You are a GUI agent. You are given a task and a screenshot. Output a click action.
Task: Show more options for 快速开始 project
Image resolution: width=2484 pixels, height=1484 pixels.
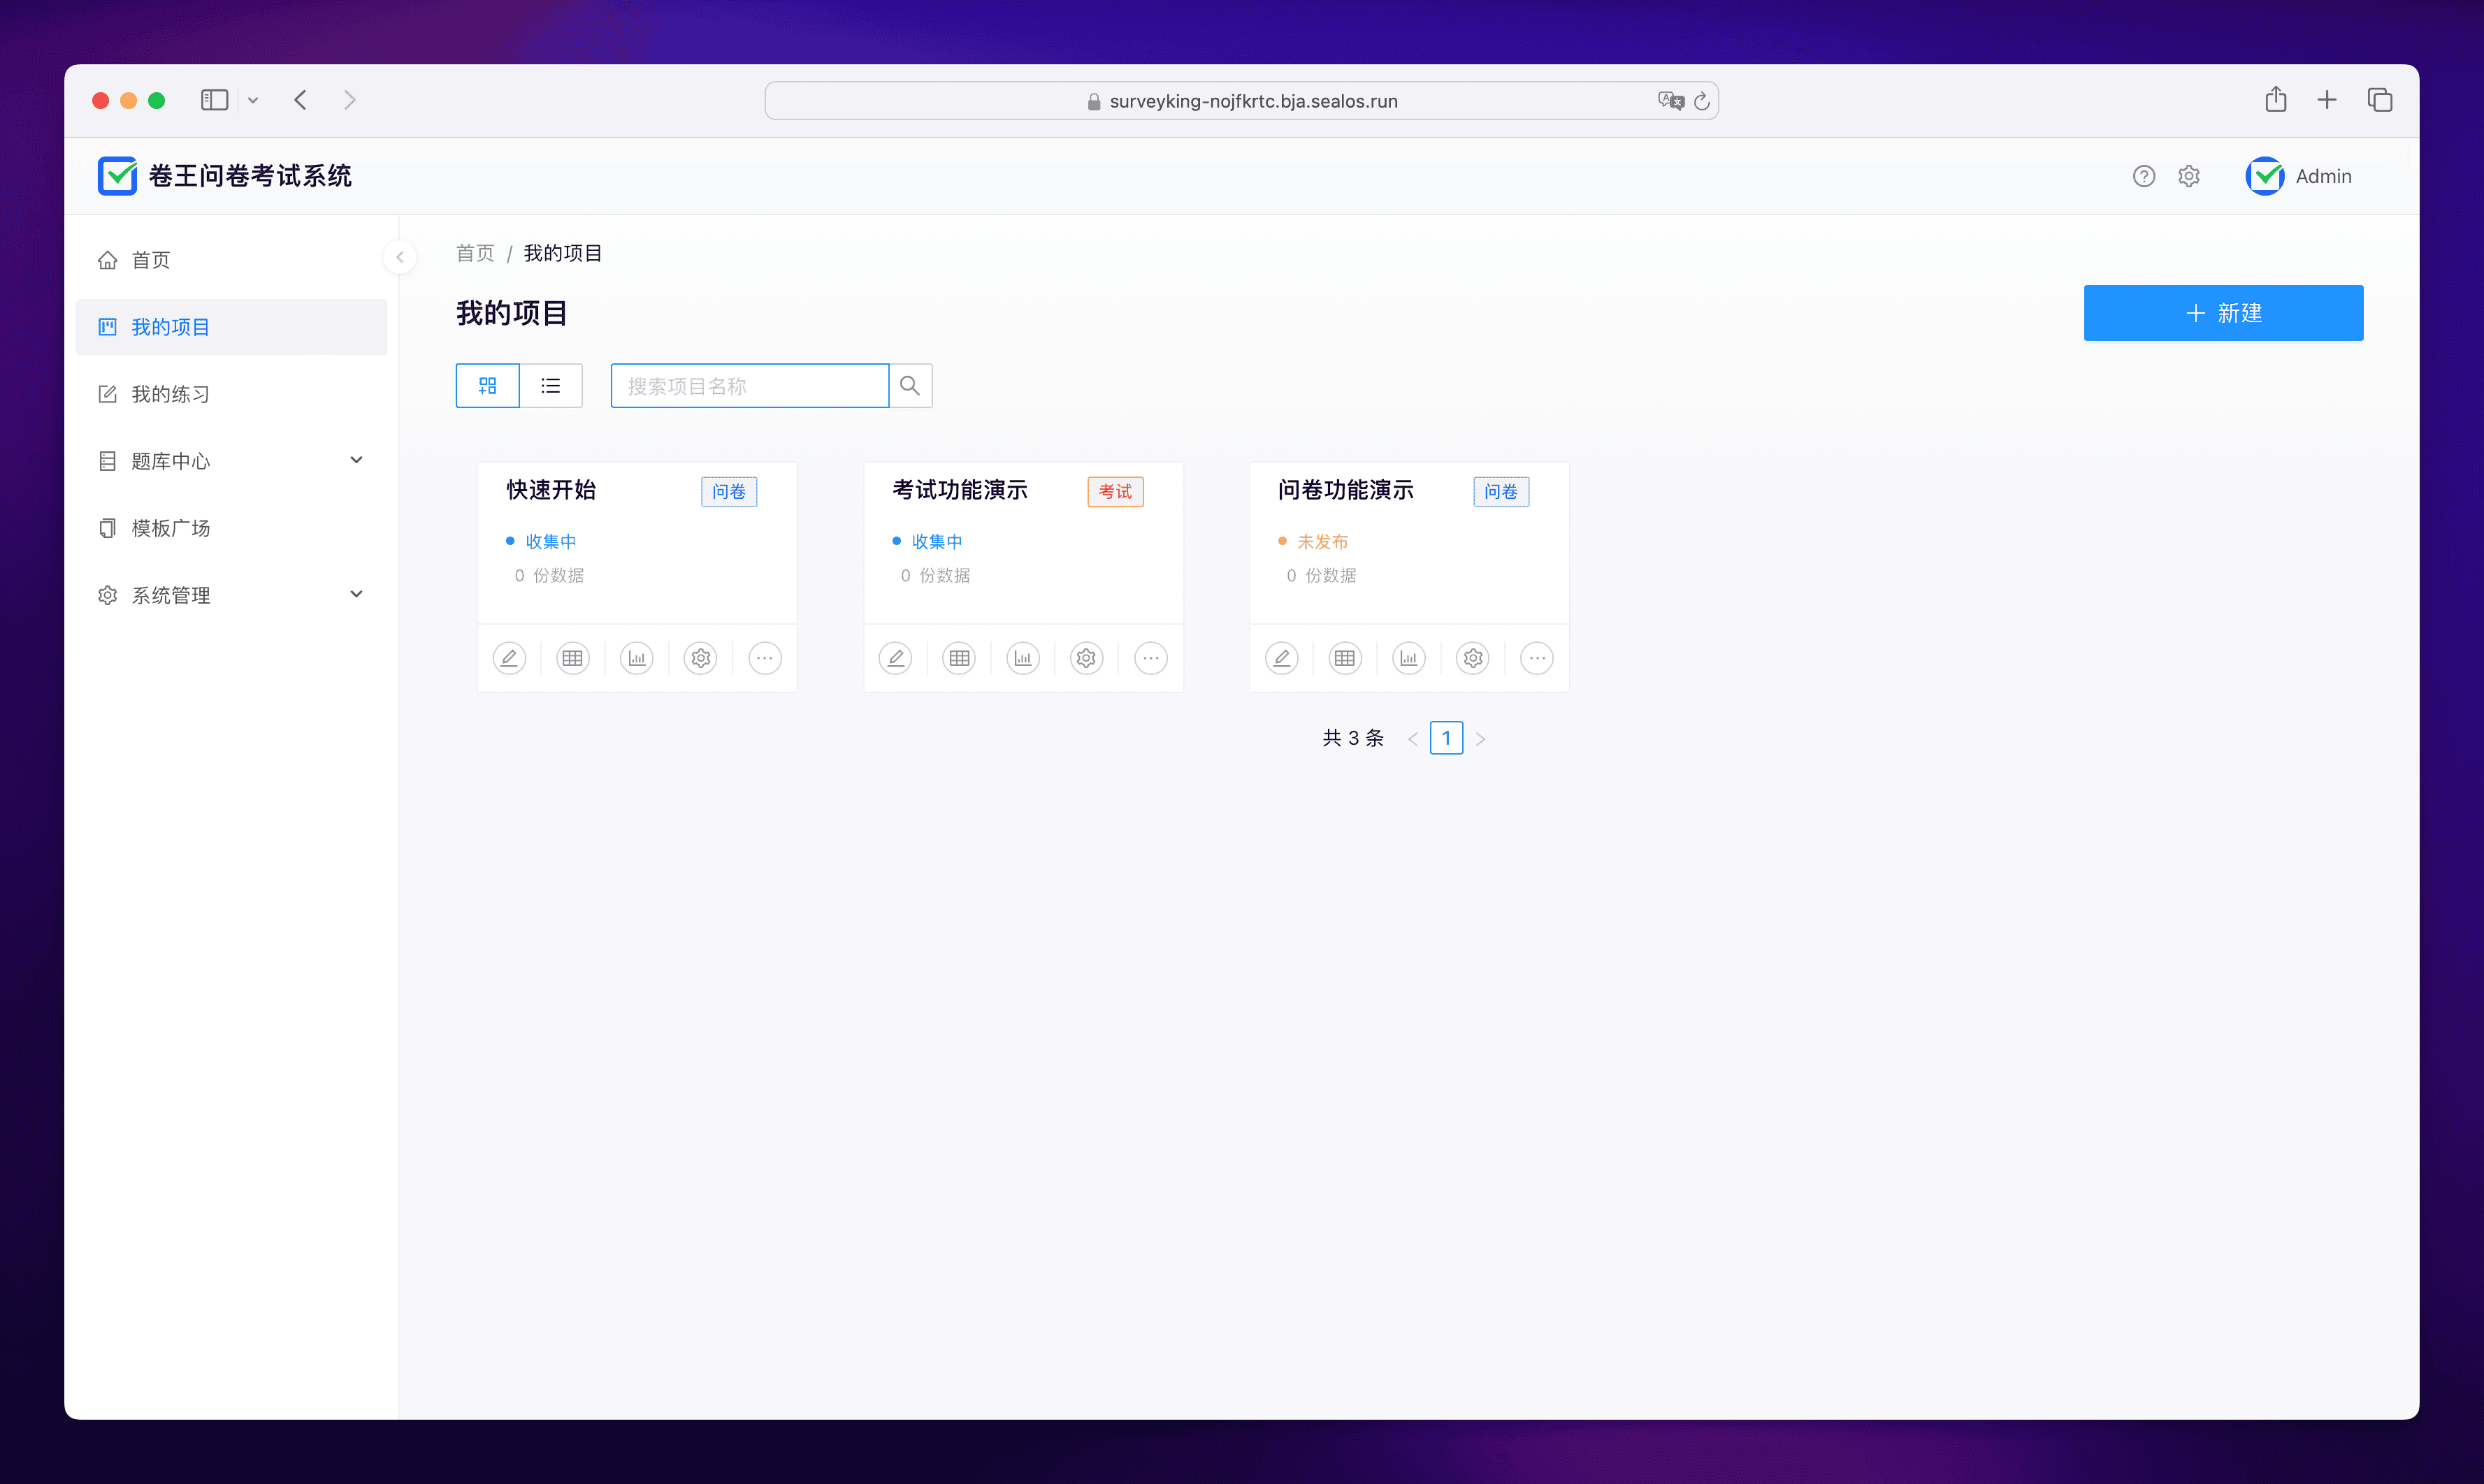tap(765, 658)
